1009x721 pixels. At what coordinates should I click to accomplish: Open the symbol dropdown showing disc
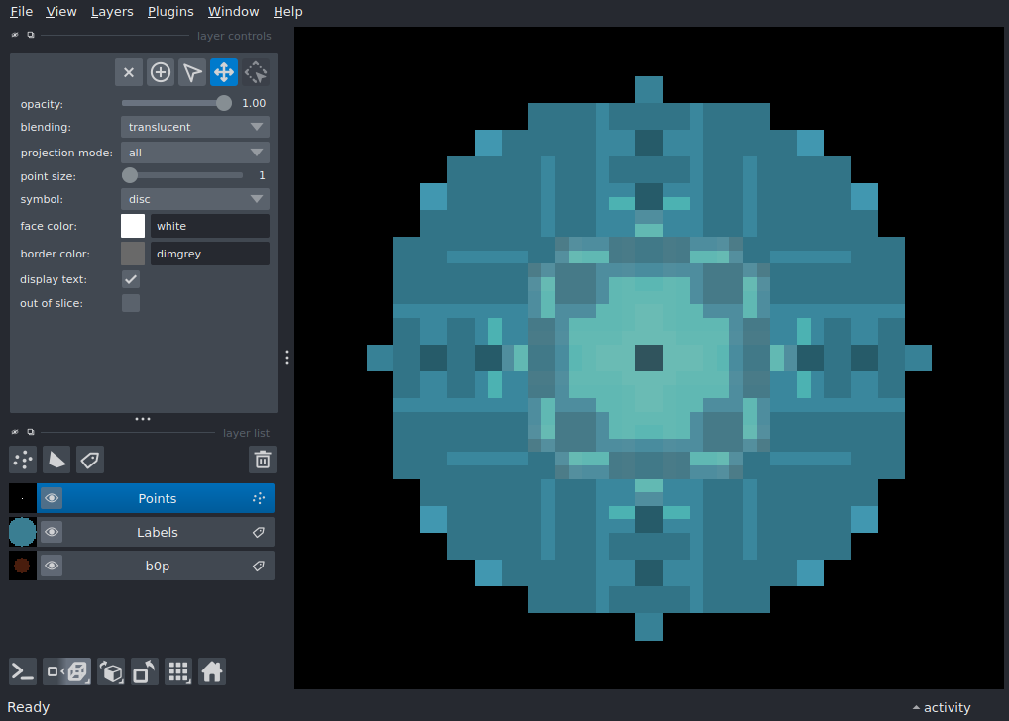point(194,199)
